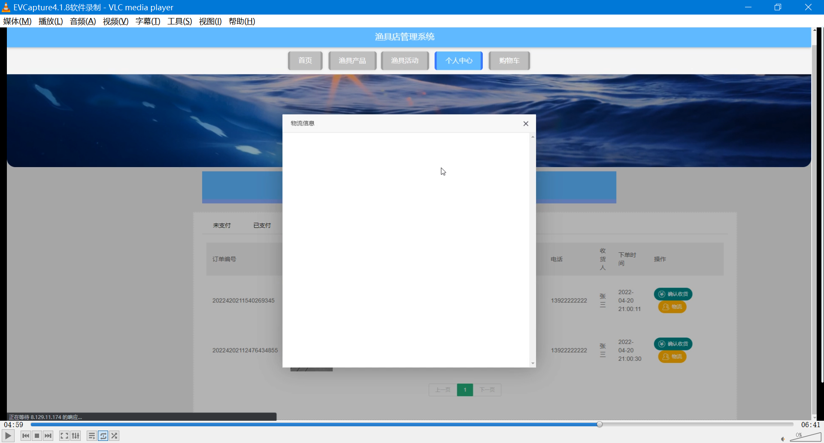Go to 渔具活动 page
824x443 pixels.
pos(405,60)
